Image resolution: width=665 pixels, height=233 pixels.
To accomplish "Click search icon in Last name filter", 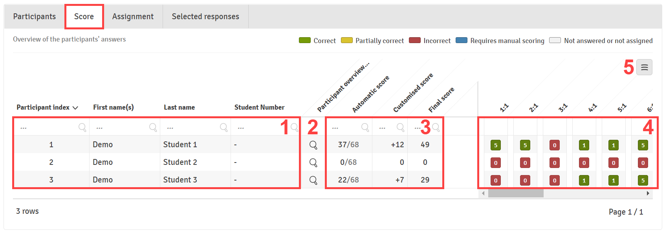I will point(223,127).
